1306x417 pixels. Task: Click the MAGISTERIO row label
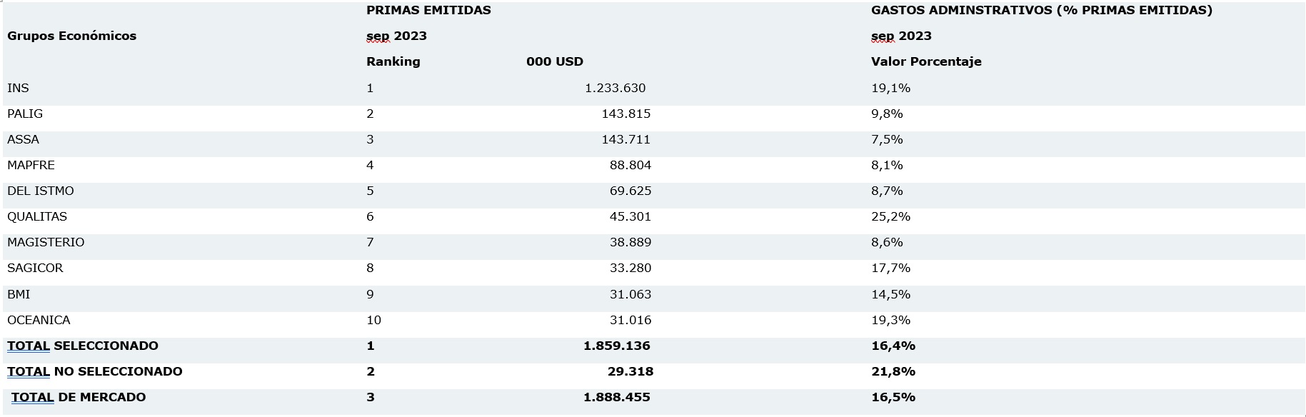46,242
